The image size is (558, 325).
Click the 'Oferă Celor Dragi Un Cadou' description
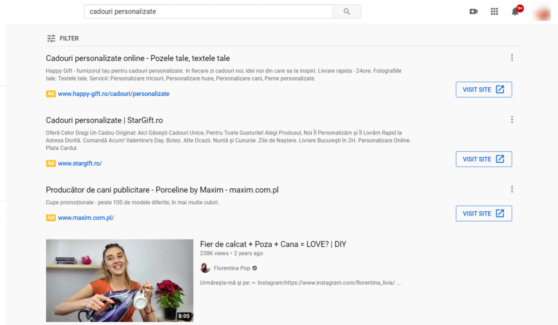[x=228, y=140]
